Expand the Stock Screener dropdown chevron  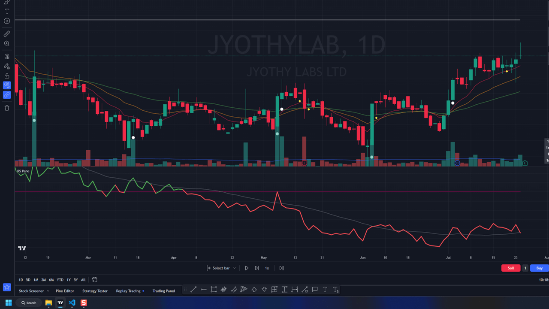pos(48,291)
